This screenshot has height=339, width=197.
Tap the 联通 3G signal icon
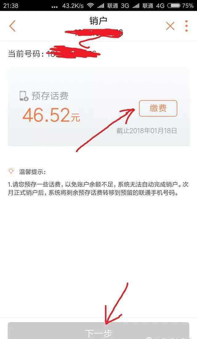tap(100, 6)
